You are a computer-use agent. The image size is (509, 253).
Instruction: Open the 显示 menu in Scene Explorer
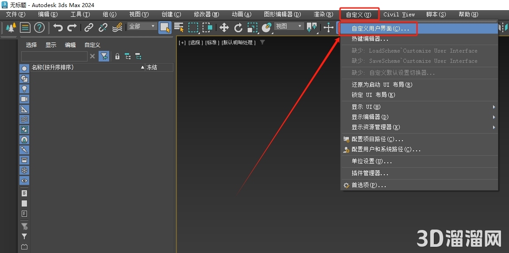tap(51, 45)
